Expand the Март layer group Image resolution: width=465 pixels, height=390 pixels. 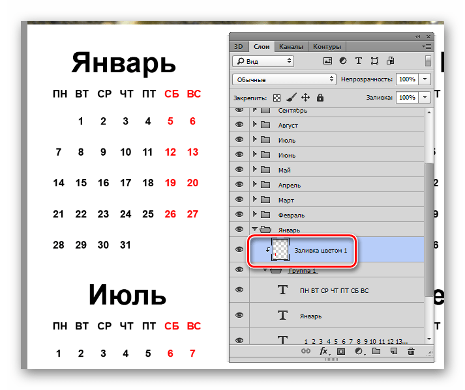pos(255,200)
